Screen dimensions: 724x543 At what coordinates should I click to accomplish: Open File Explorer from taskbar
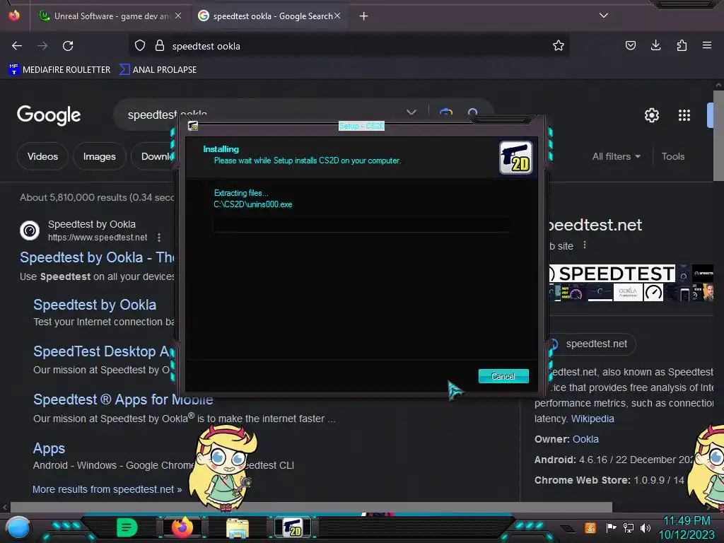point(238,527)
